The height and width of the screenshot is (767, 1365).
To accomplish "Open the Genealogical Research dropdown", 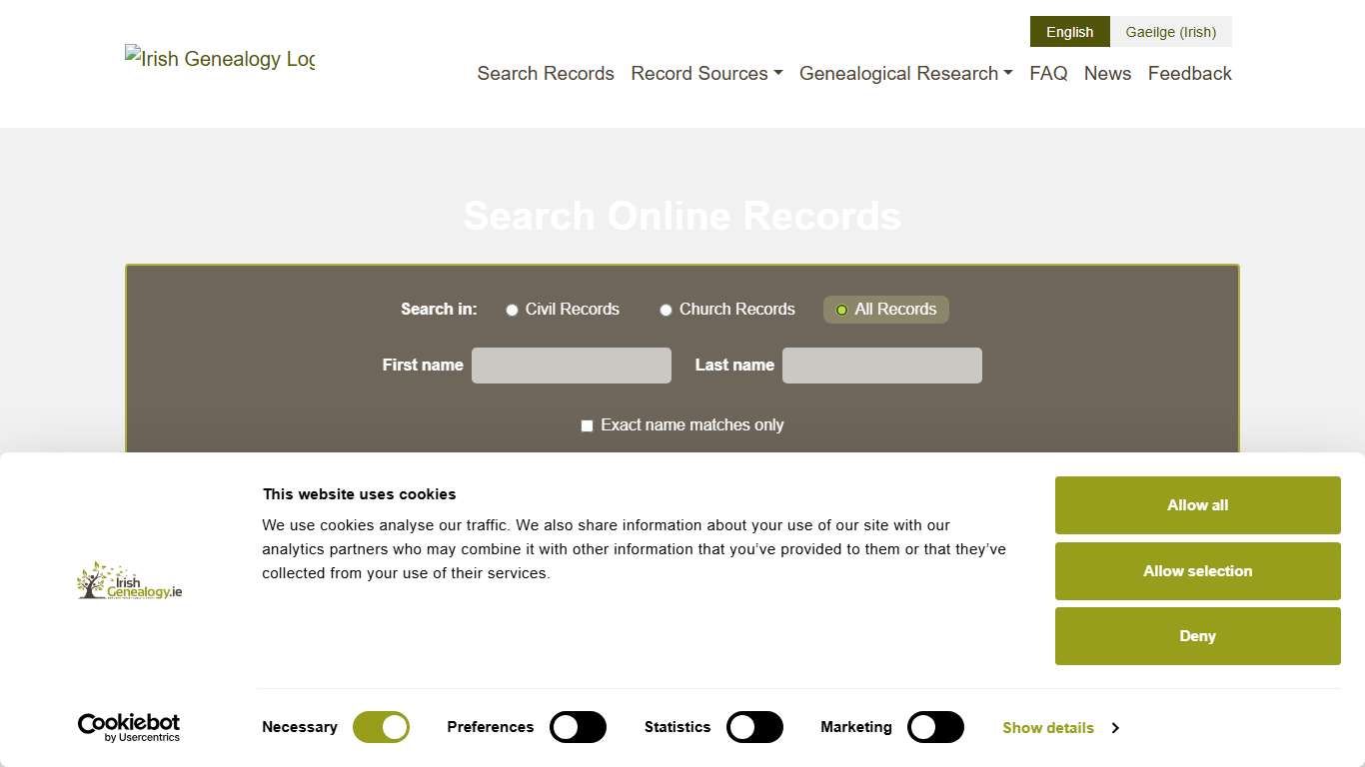I will click(904, 73).
